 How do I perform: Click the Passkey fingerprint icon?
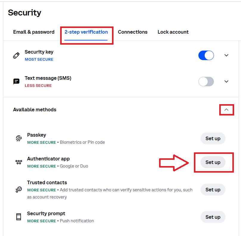pos(18,138)
